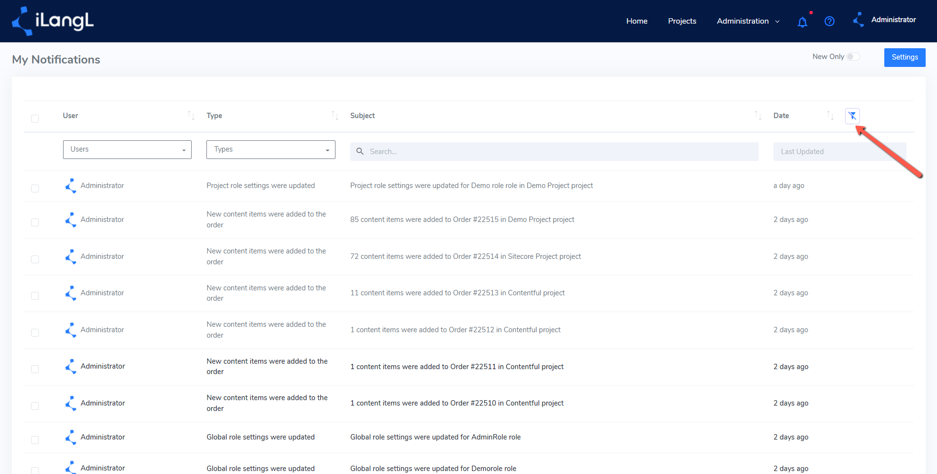Open Projects in the navigation

(682, 21)
